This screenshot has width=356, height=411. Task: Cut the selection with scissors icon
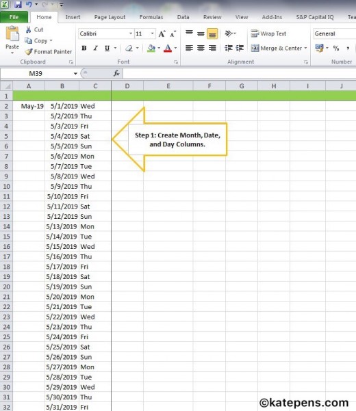click(x=28, y=29)
